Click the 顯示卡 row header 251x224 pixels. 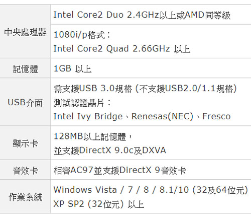pos(26,143)
